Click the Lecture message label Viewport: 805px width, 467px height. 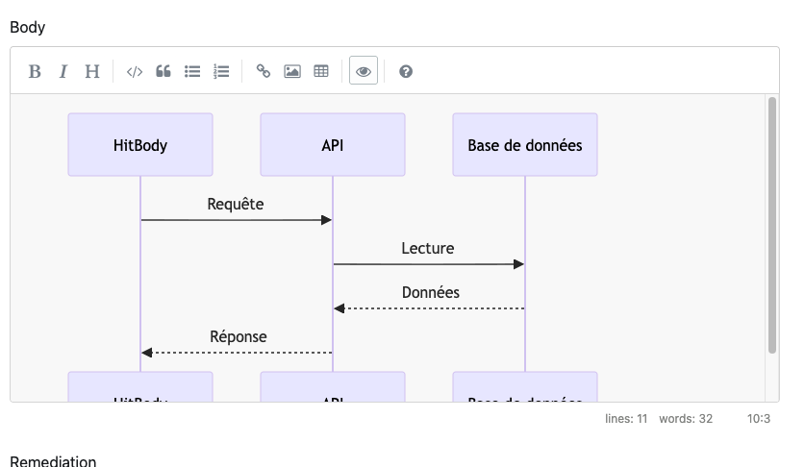(428, 248)
